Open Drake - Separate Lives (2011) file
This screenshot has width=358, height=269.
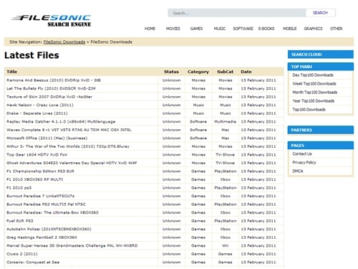[x=37, y=113]
